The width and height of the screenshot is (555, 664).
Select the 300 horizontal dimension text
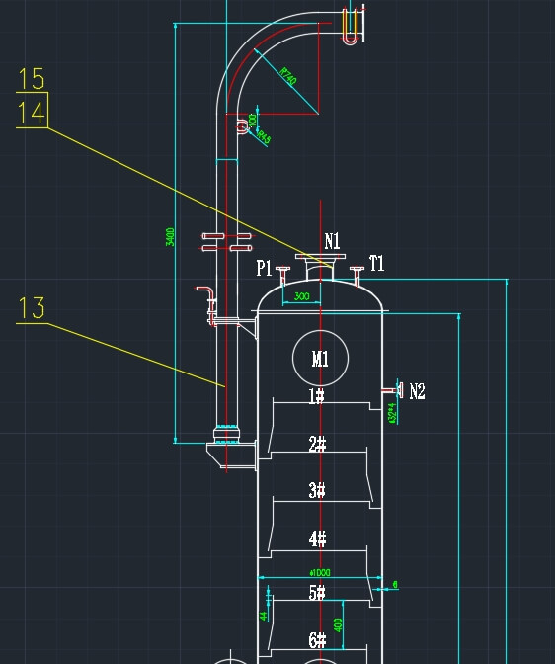[301, 296]
